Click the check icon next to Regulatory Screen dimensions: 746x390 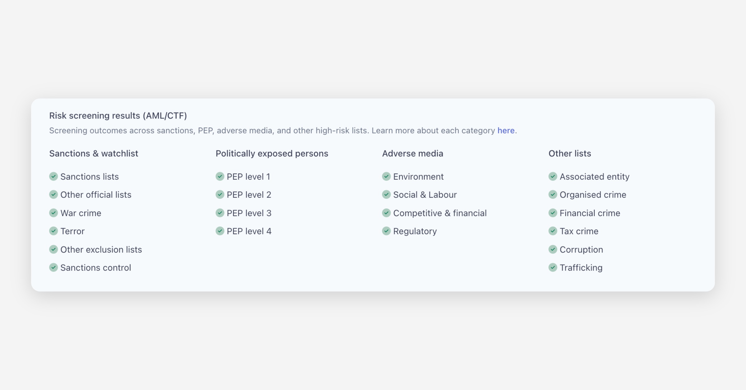tap(386, 231)
